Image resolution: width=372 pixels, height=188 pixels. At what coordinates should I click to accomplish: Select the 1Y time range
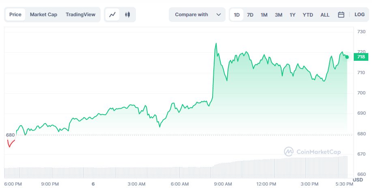(292, 15)
